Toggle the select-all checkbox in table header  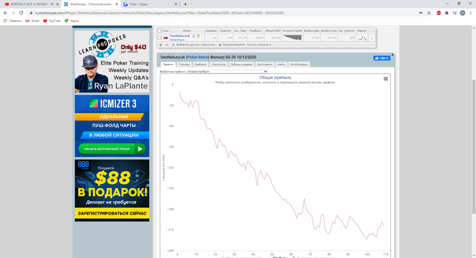tap(159, 31)
